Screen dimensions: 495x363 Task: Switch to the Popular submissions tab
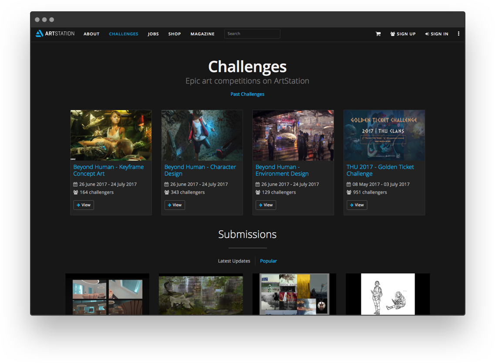268,261
